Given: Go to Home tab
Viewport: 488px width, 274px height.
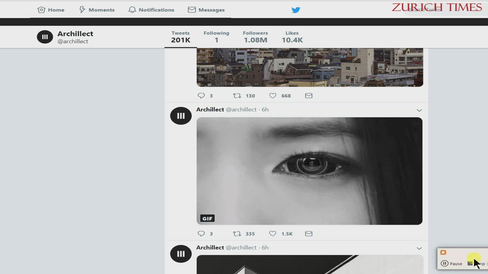Looking at the screenshot, I should coord(51,10).
